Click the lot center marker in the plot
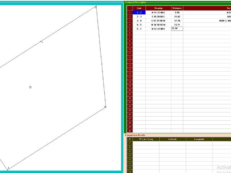231x173 pixels. [x=30, y=87]
